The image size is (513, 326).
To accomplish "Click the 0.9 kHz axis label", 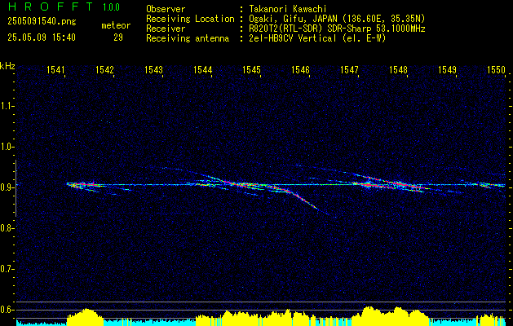I will coord(7,187).
